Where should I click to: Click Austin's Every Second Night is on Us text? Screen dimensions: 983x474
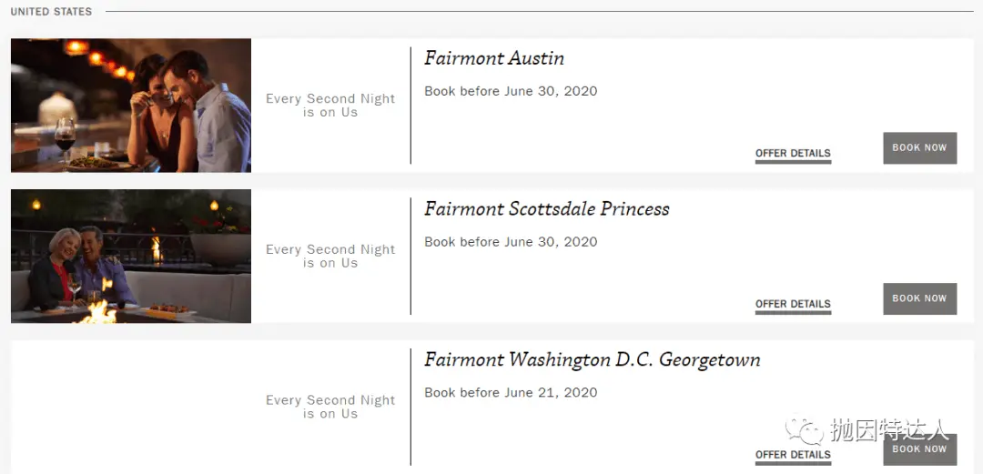point(330,106)
